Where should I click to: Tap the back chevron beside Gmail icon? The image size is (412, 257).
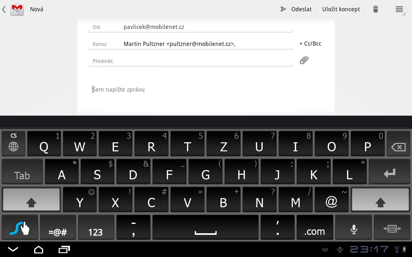[x=4, y=9]
